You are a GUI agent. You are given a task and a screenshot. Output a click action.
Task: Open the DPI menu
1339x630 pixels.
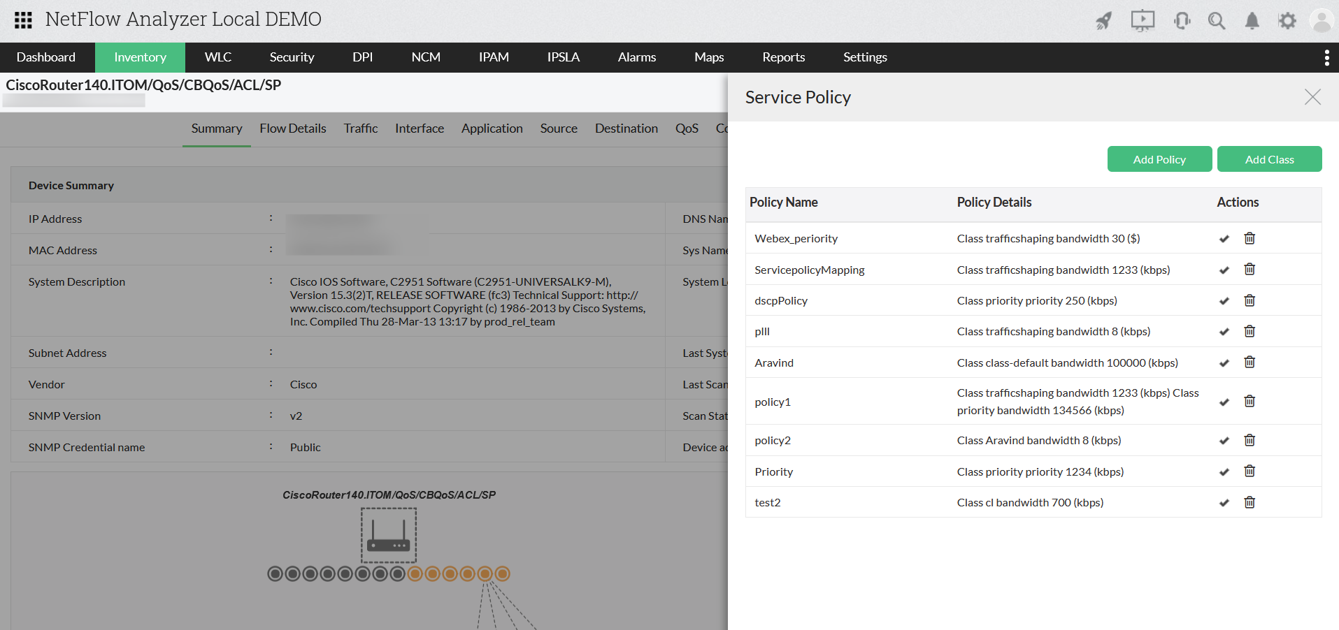pos(362,57)
